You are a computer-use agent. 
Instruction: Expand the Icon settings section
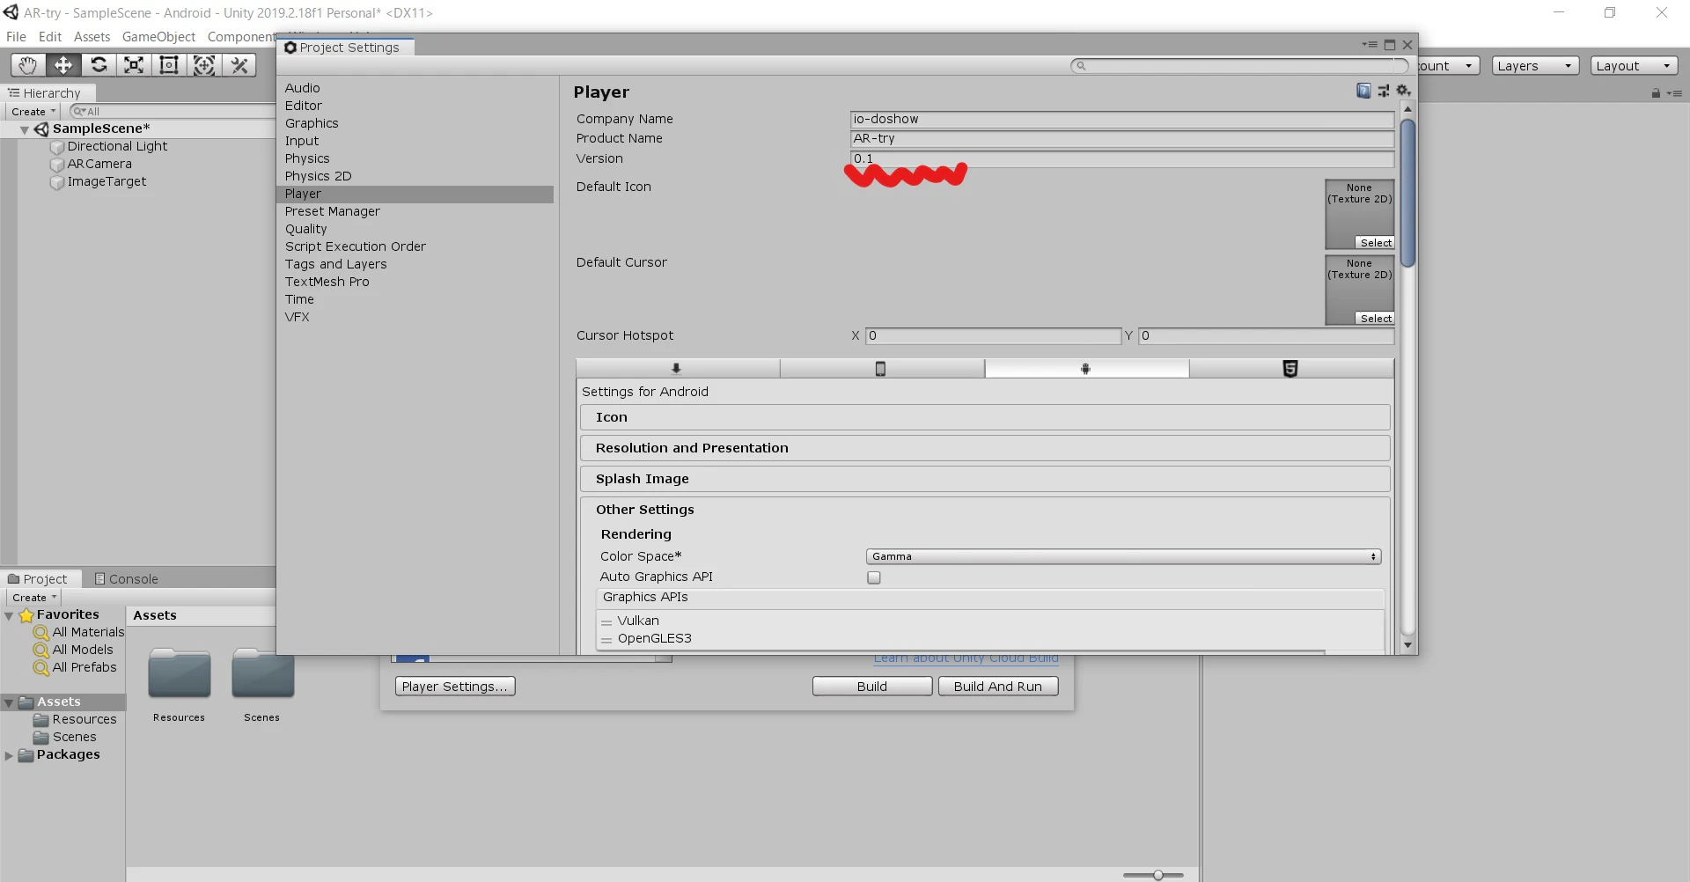tap(985, 417)
